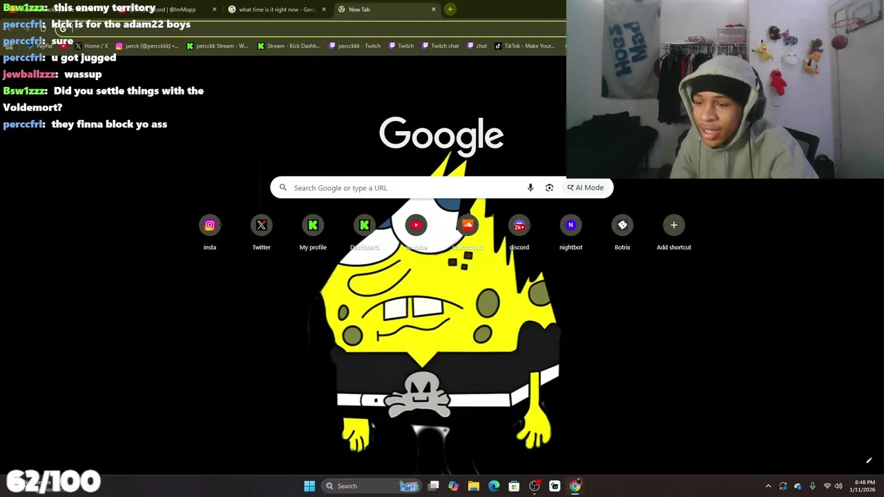
Task: Open File Explorer from the taskbar
Action: (x=474, y=486)
